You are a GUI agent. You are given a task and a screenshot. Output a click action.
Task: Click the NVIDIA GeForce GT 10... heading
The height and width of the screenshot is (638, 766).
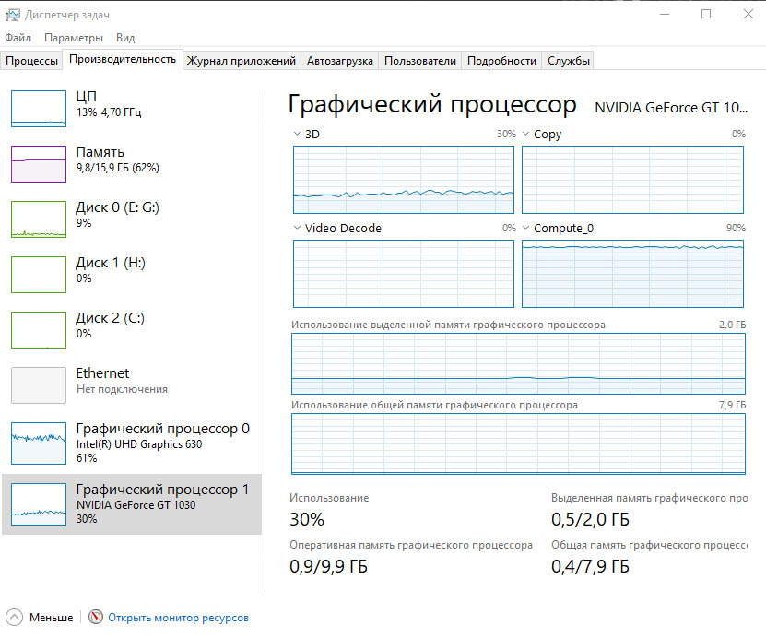point(671,108)
